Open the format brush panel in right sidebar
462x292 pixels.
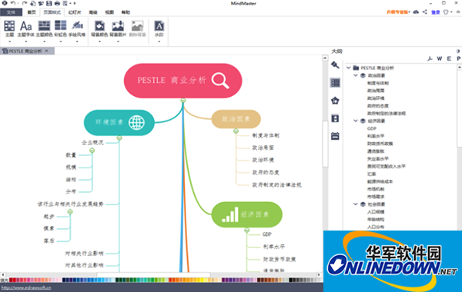point(335,65)
